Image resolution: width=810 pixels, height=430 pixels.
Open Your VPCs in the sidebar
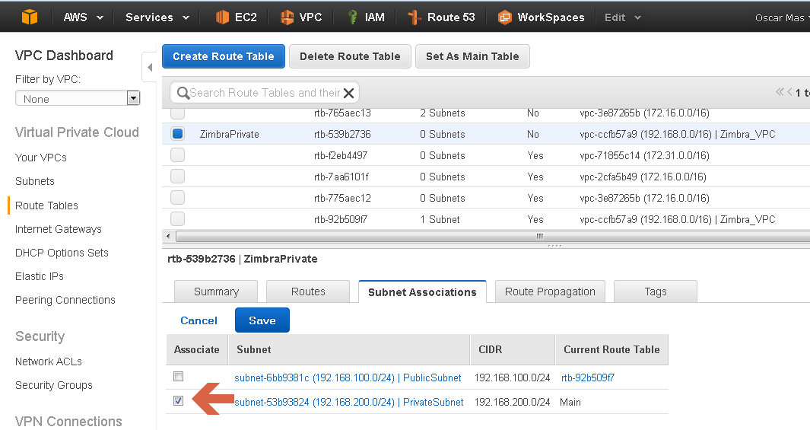click(41, 158)
